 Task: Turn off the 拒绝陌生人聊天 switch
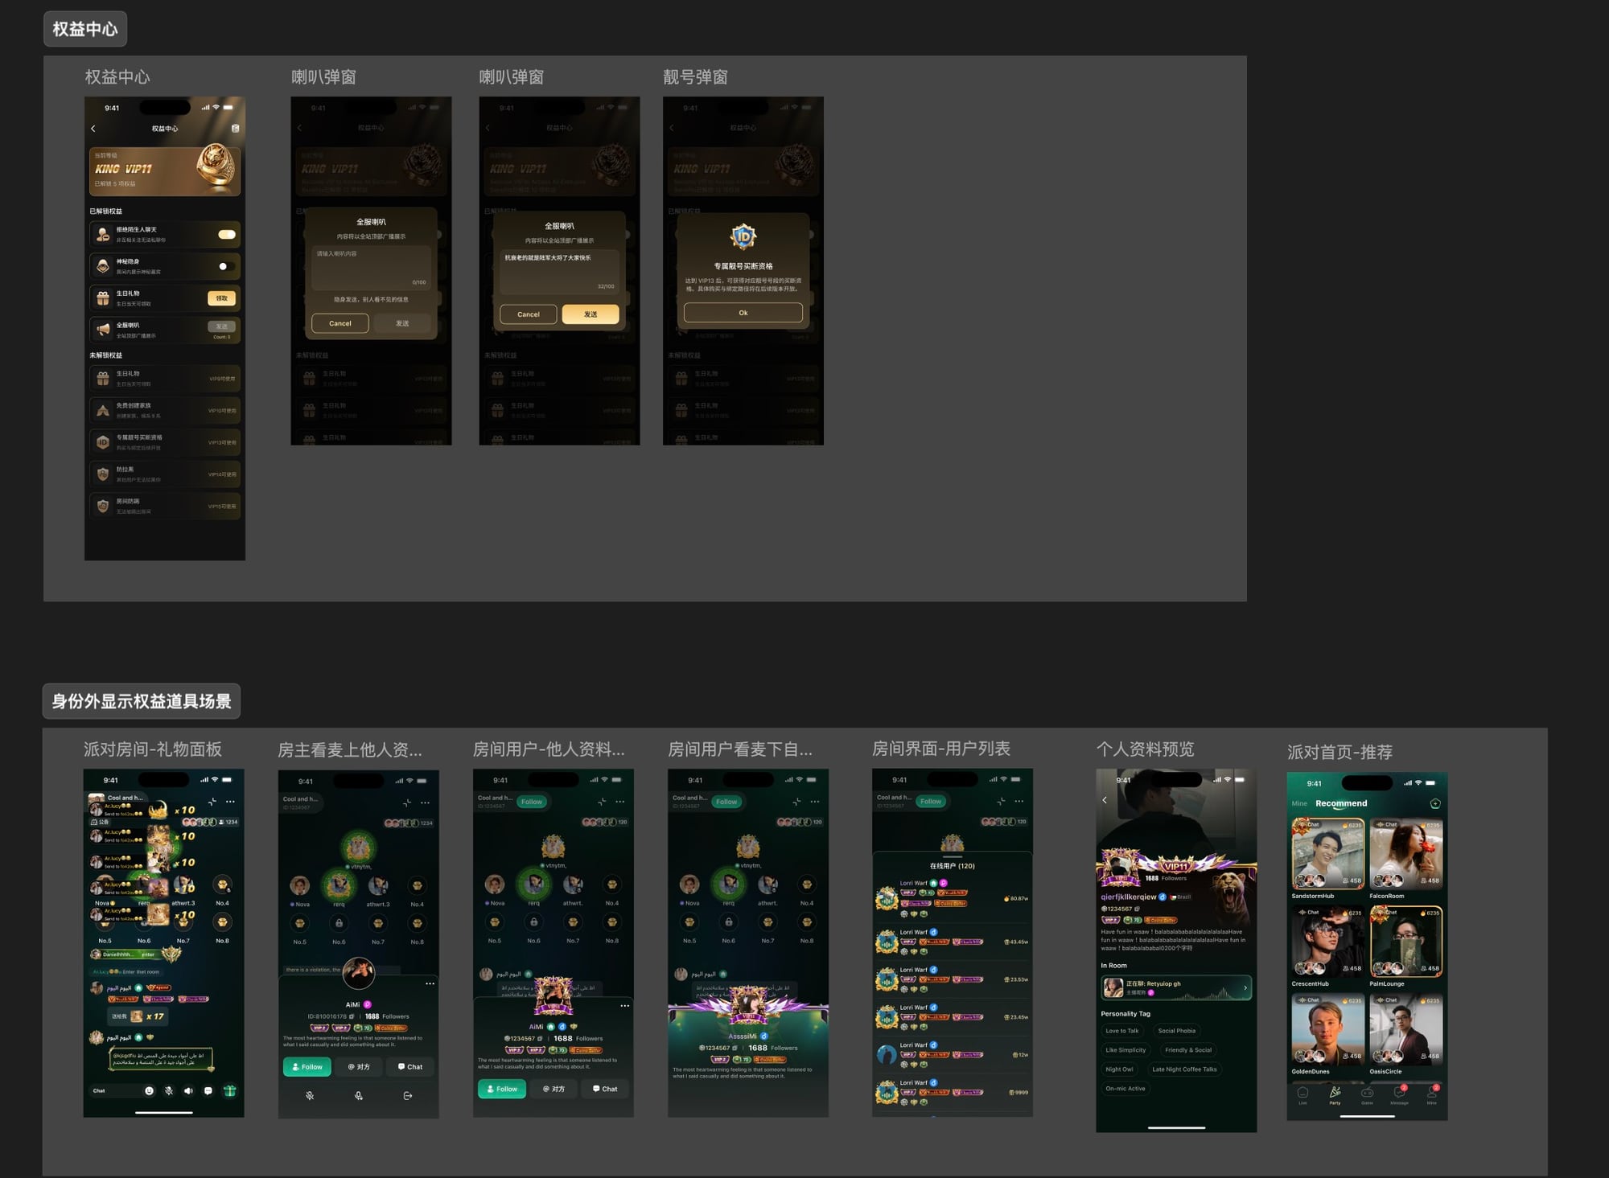[227, 235]
